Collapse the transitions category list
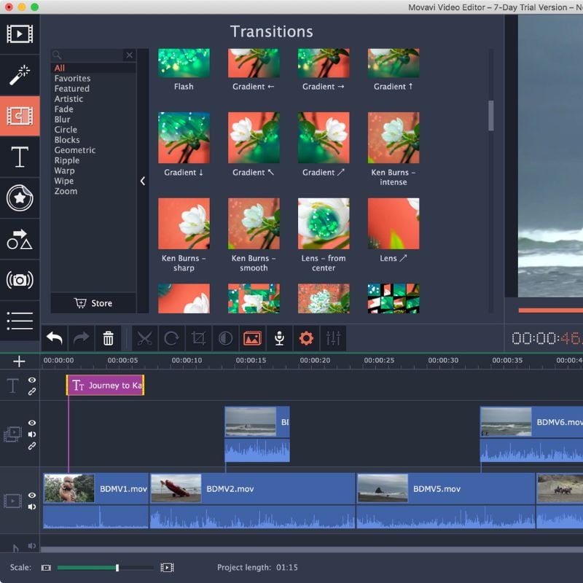583x583 pixels. coord(143,181)
